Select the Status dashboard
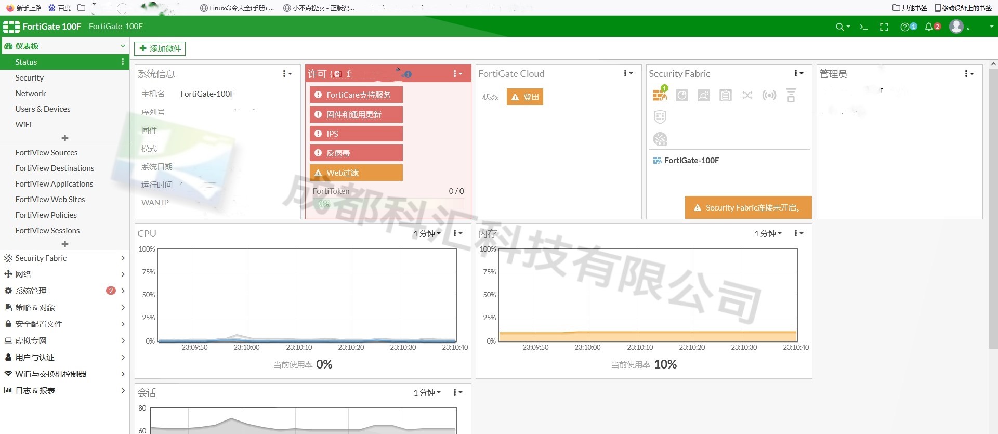 pyautogui.click(x=64, y=62)
